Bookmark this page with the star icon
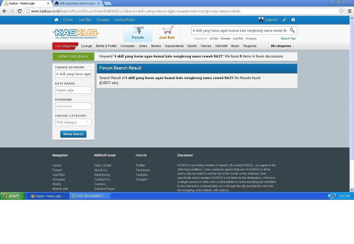 click(x=342, y=11)
